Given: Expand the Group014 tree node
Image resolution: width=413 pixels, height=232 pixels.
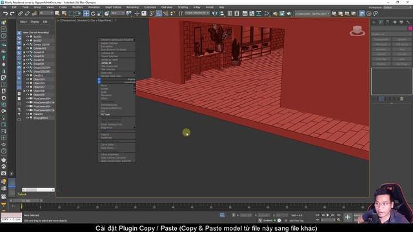Looking at the screenshot, I should [25, 52].
